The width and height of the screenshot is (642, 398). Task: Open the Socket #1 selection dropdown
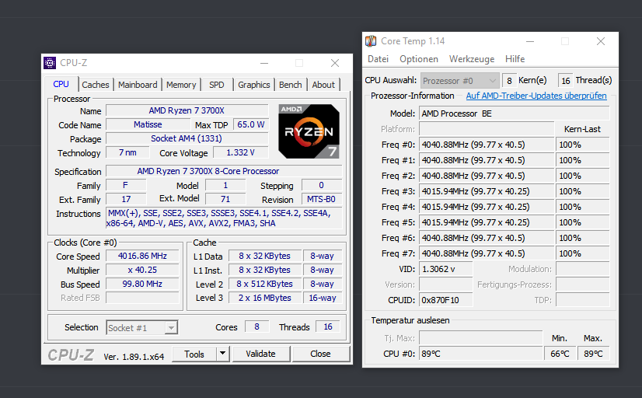pos(141,327)
